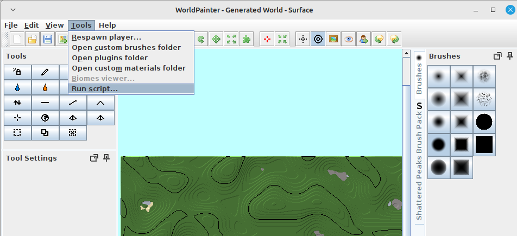Click Respawn player... menu entry
The image size is (517, 236).
(x=106, y=37)
